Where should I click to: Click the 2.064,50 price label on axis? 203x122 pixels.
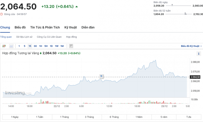click(195, 77)
